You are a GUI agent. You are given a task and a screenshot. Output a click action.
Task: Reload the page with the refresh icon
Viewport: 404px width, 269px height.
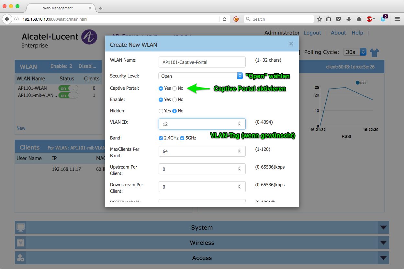point(224,19)
